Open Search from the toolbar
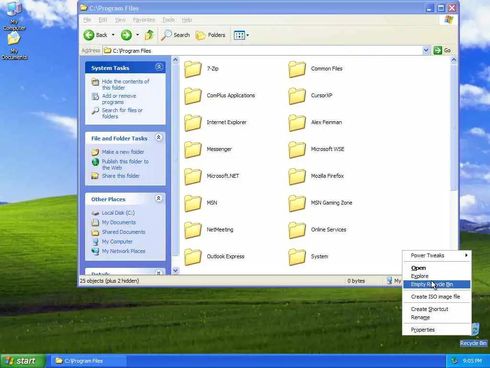The width and height of the screenshot is (490, 368). click(x=175, y=35)
